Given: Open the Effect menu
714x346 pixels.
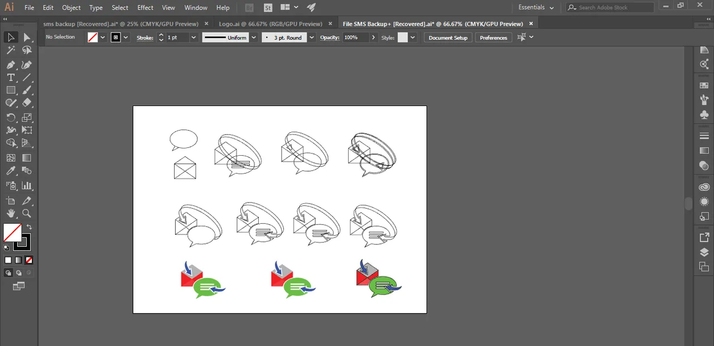Looking at the screenshot, I should [145, 8].
